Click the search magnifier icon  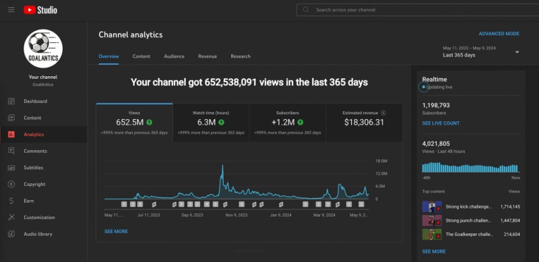pyautogui.click(x=306, y=9)
